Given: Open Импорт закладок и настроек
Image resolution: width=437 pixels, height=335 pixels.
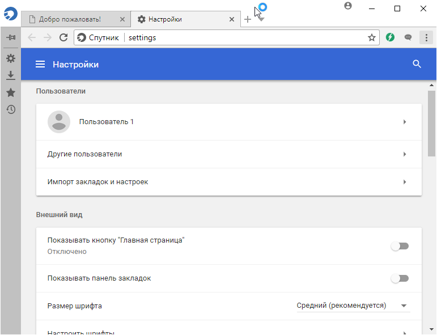Looking at the screenshot, I should [x=229, y=182].
